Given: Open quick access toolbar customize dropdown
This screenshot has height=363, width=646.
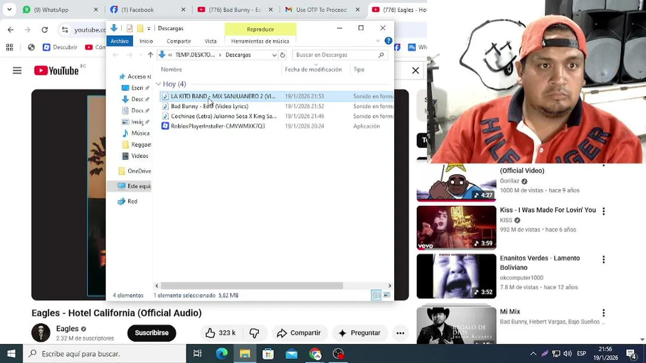Looking at the screenshot, I should coord(149,28).
